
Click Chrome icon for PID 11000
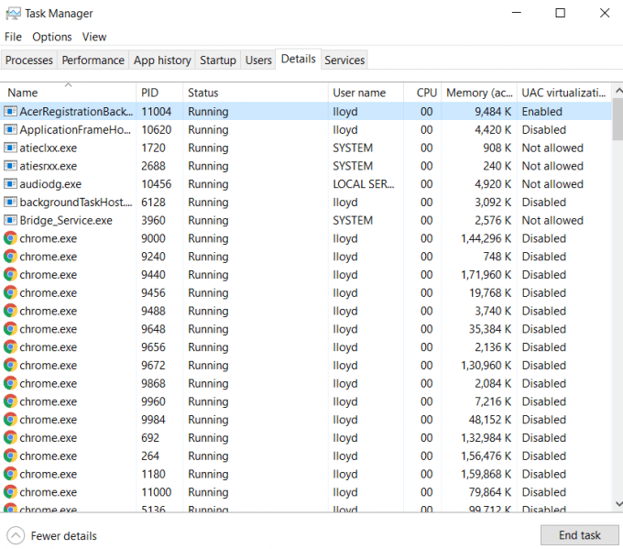(x=10, y=492)
